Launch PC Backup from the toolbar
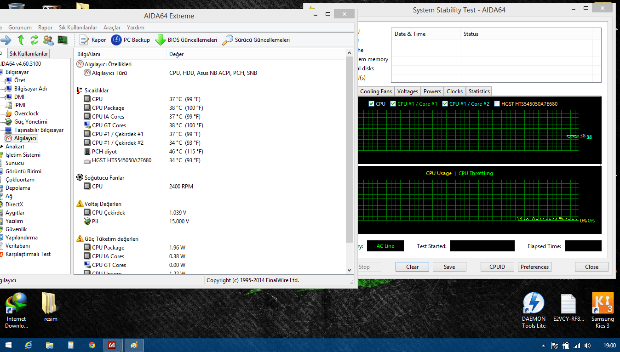 [x=131, y=40]
